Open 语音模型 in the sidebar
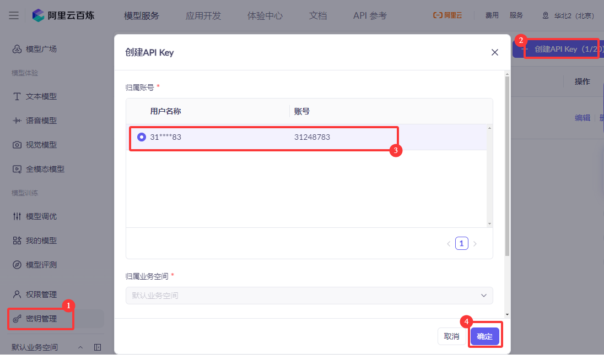Screen dimensions: 604x355 point(41,121)
